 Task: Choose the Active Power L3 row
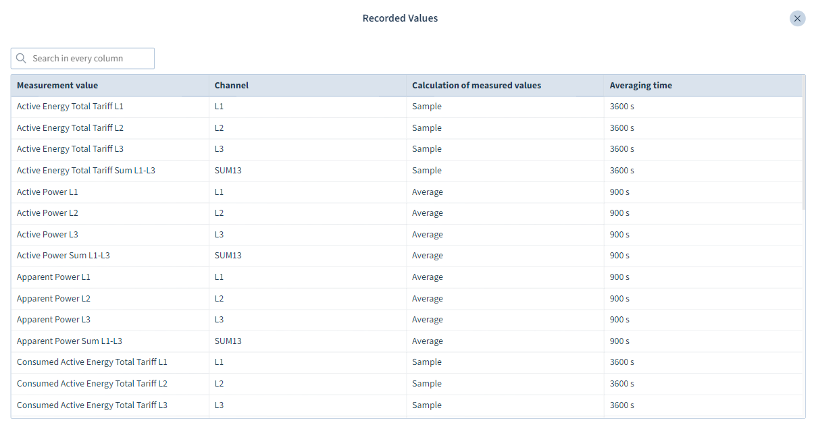(x=47, y=235)
